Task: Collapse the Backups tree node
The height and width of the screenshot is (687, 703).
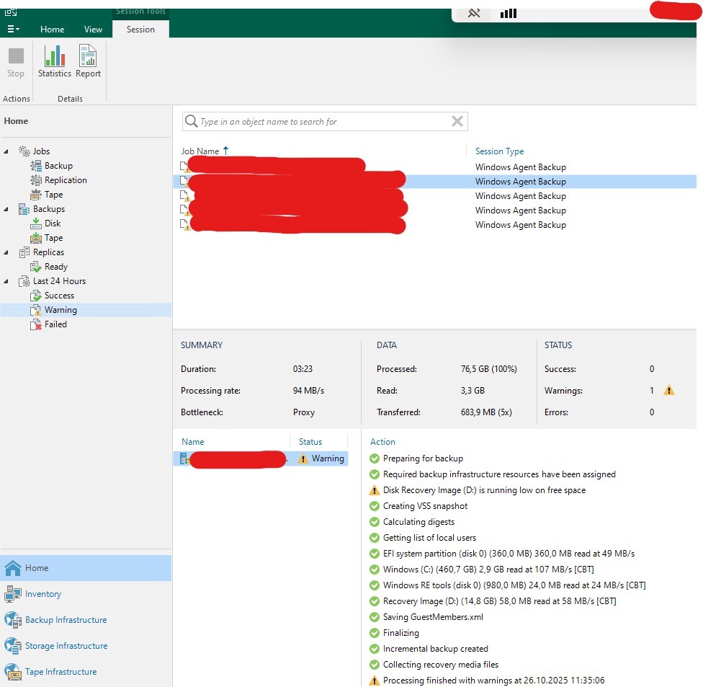Action: [6, 209]
